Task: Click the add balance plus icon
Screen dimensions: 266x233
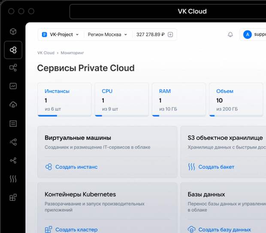Action: 170,35
